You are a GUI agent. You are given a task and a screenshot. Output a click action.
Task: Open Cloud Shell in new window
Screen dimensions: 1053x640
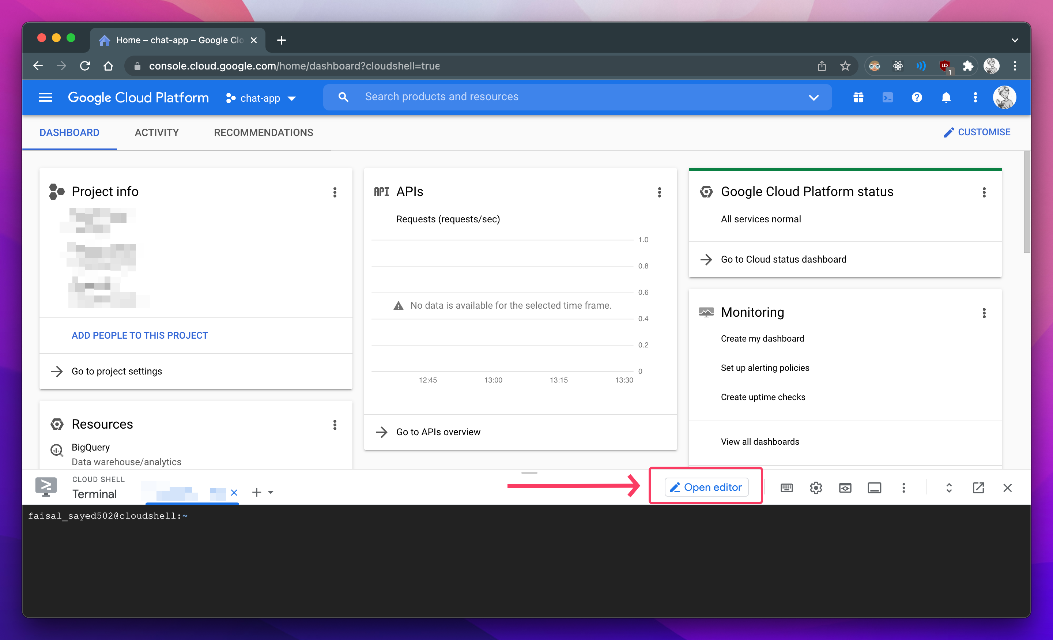(978, 488)
